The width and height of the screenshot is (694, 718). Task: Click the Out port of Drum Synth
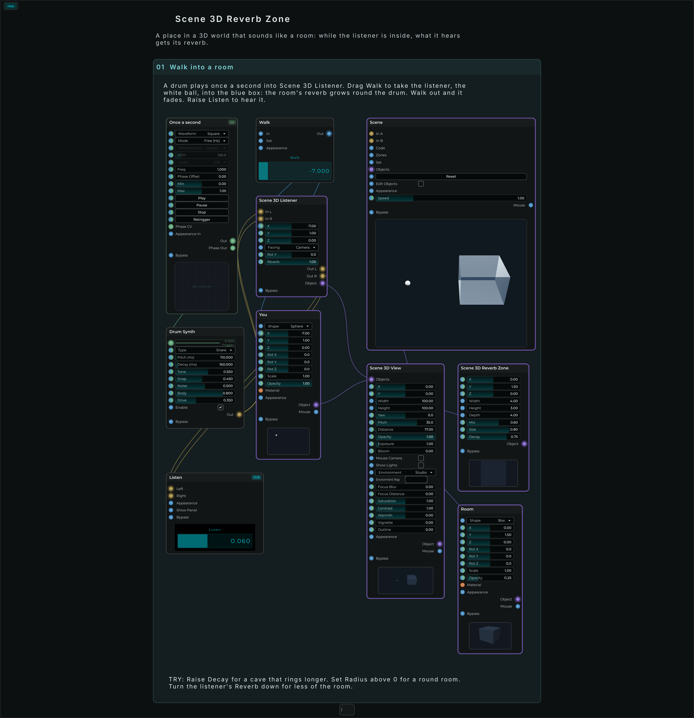239,415
